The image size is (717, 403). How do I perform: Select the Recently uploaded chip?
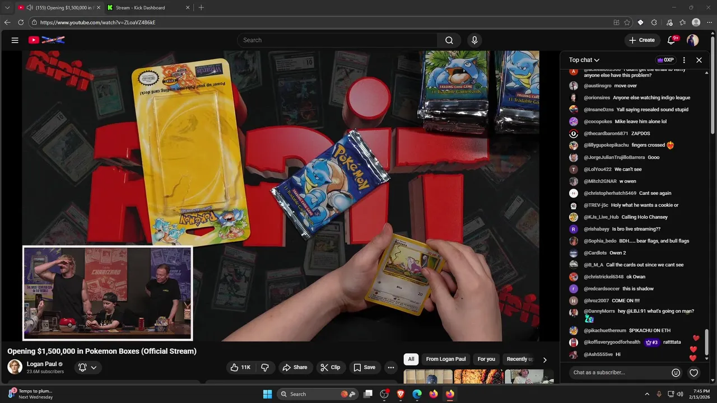click(520, 359)
